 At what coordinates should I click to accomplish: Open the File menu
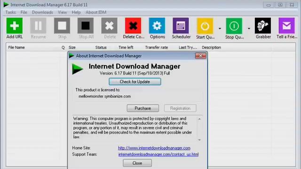point(24,12)
